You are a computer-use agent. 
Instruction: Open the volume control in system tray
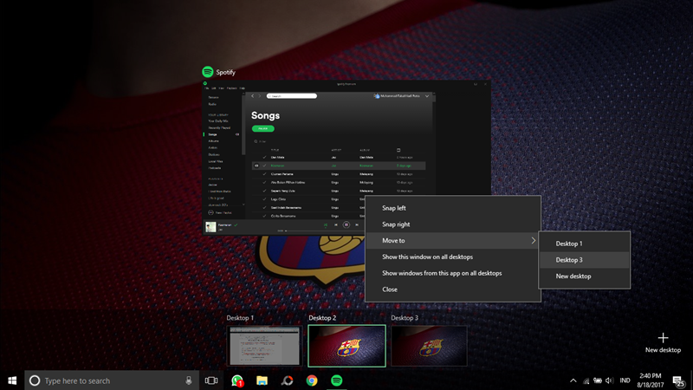[609, 380]
